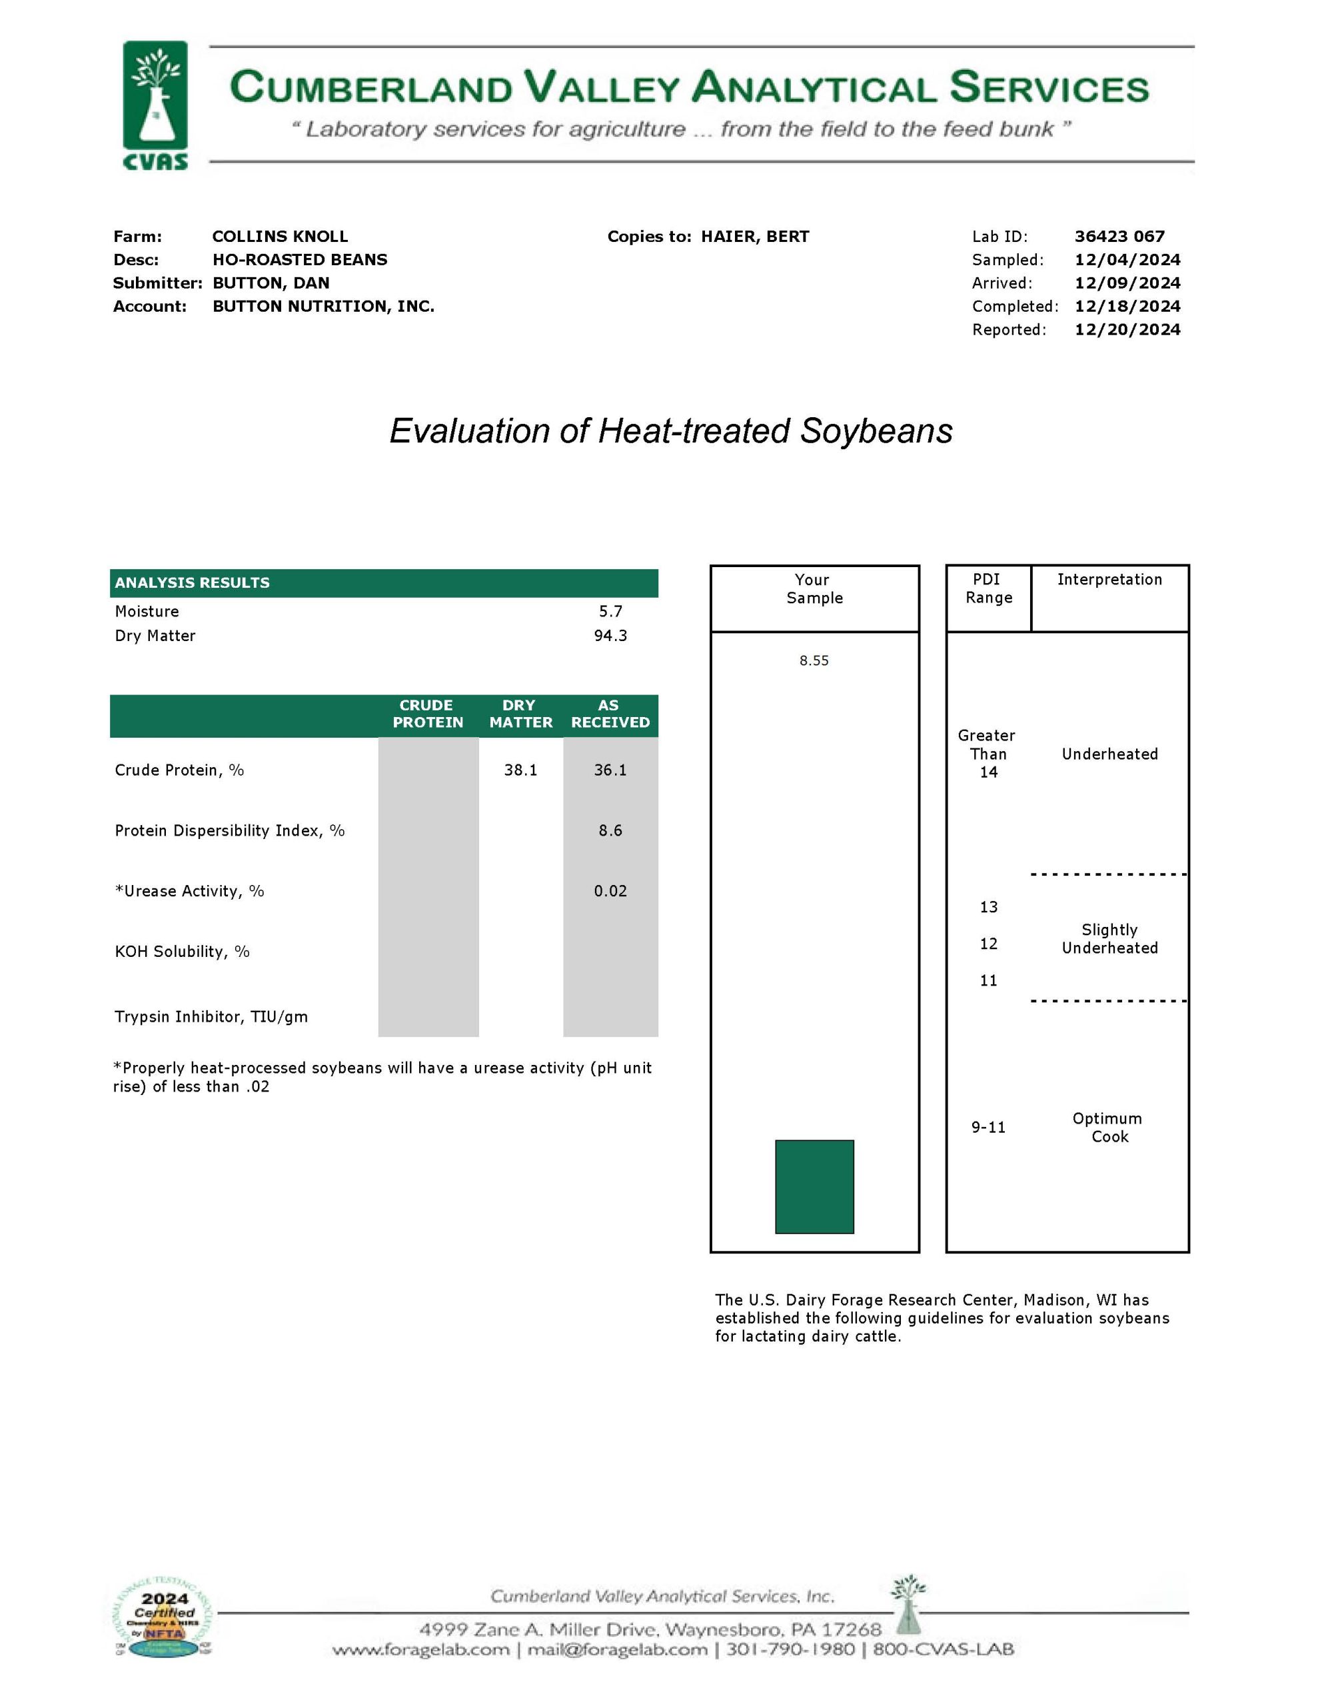Click the Crude Protein, % row label
Image resolution: width=1318 pixels, height=1706 pixels.
179,770
